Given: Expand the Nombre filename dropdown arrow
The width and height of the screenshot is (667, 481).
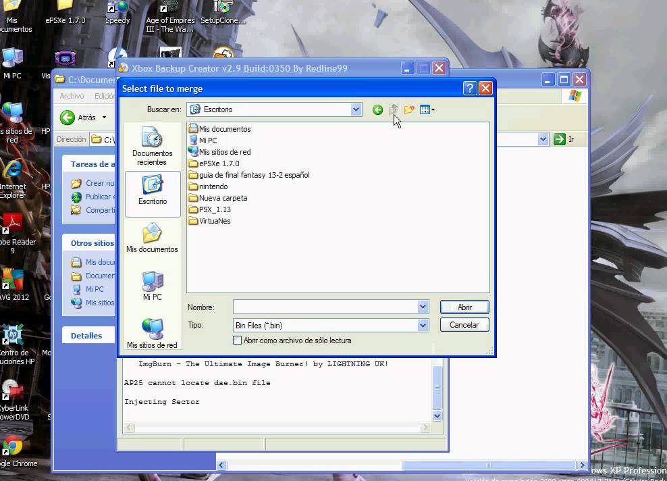Looking at the screenshot, I should [x=423, y=307].
